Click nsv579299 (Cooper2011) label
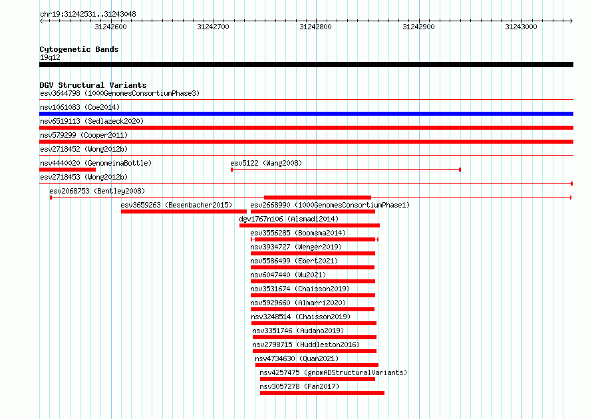The image size is (592, 419). click(84, 135)
